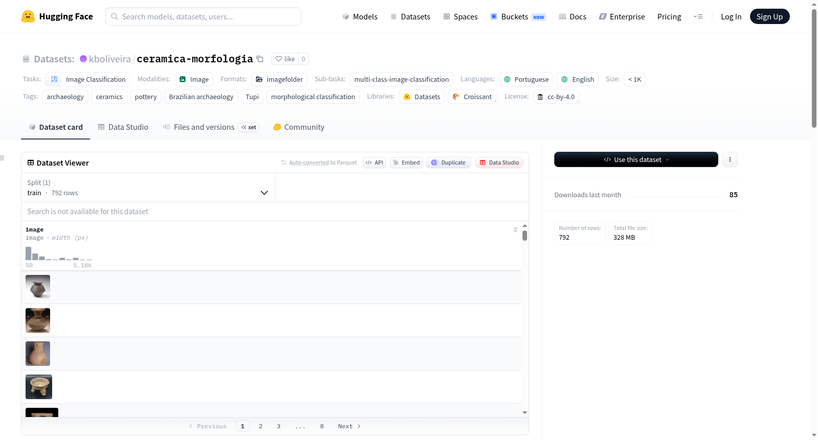
Task: Focus the search models, datasets, users field
Action: 203,16
